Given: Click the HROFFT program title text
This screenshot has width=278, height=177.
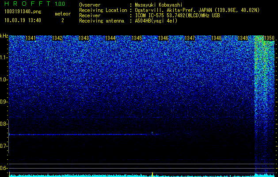Looking at the screenshot, I should tap(27, 4).
